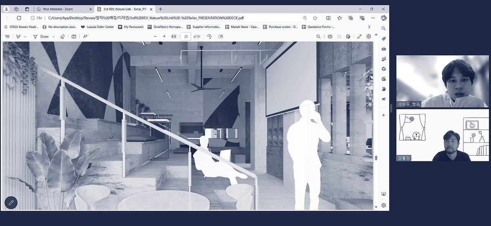Click the find magnifier in PDF toolbar

point(318,36)
